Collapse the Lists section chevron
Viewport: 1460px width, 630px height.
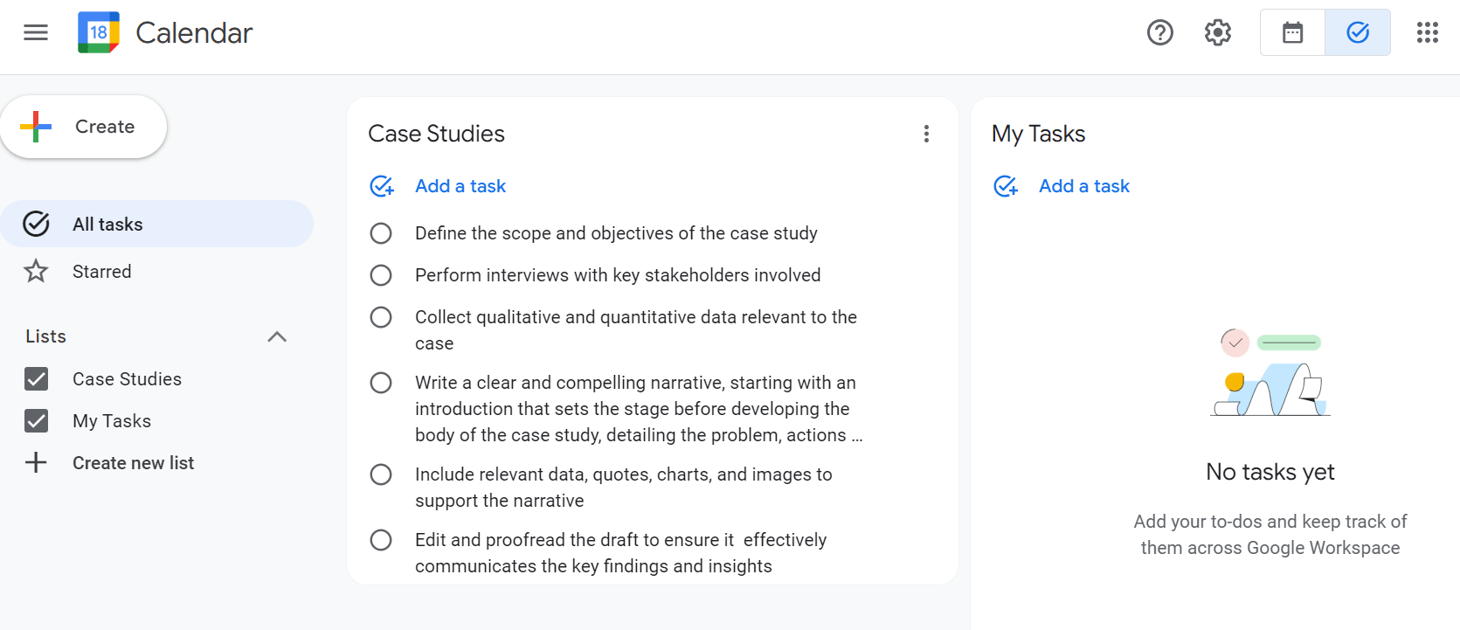pos(277,337)
